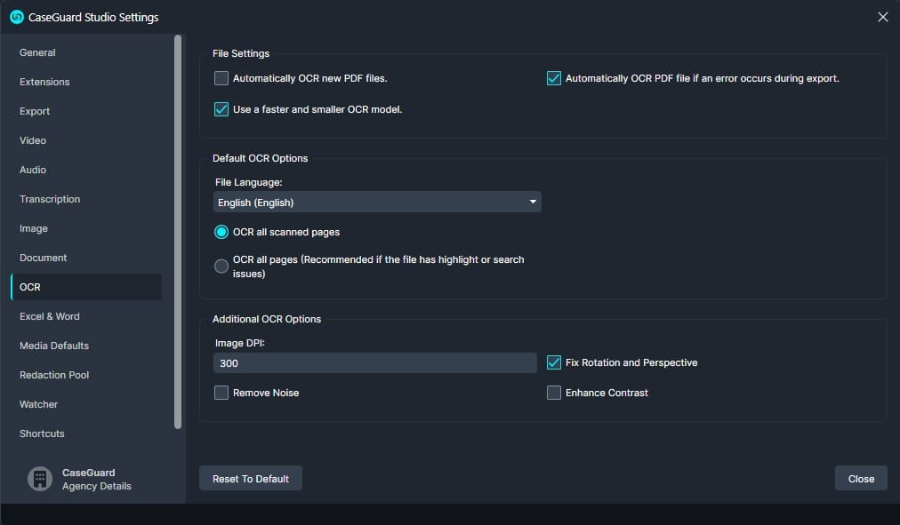Click the Agency Details building icon
The height and width of the screenshot is (525, 900).
coord(40,479)
